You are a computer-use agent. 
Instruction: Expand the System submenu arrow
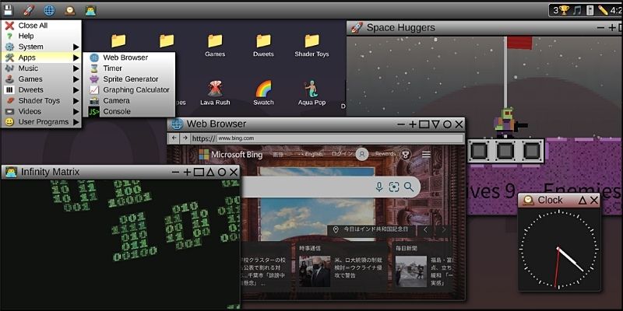tap(76, 47)
